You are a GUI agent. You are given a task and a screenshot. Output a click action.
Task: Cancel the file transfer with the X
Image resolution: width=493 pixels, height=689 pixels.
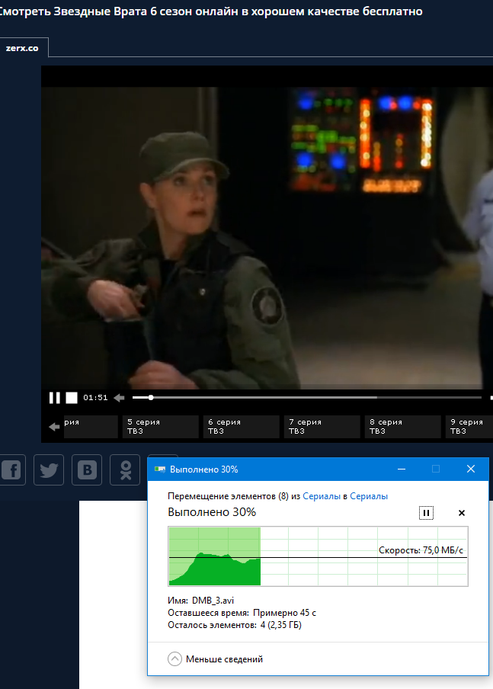[x=461, y=513]
